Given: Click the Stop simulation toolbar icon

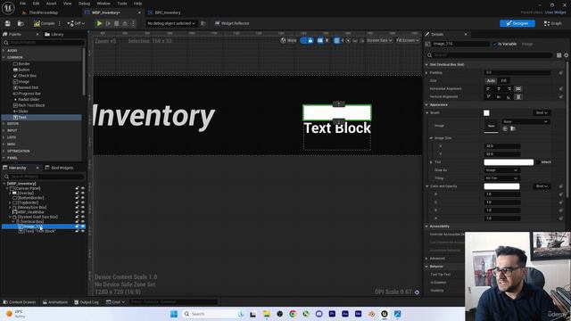Looking at the screenshot, I should (117, 23).
